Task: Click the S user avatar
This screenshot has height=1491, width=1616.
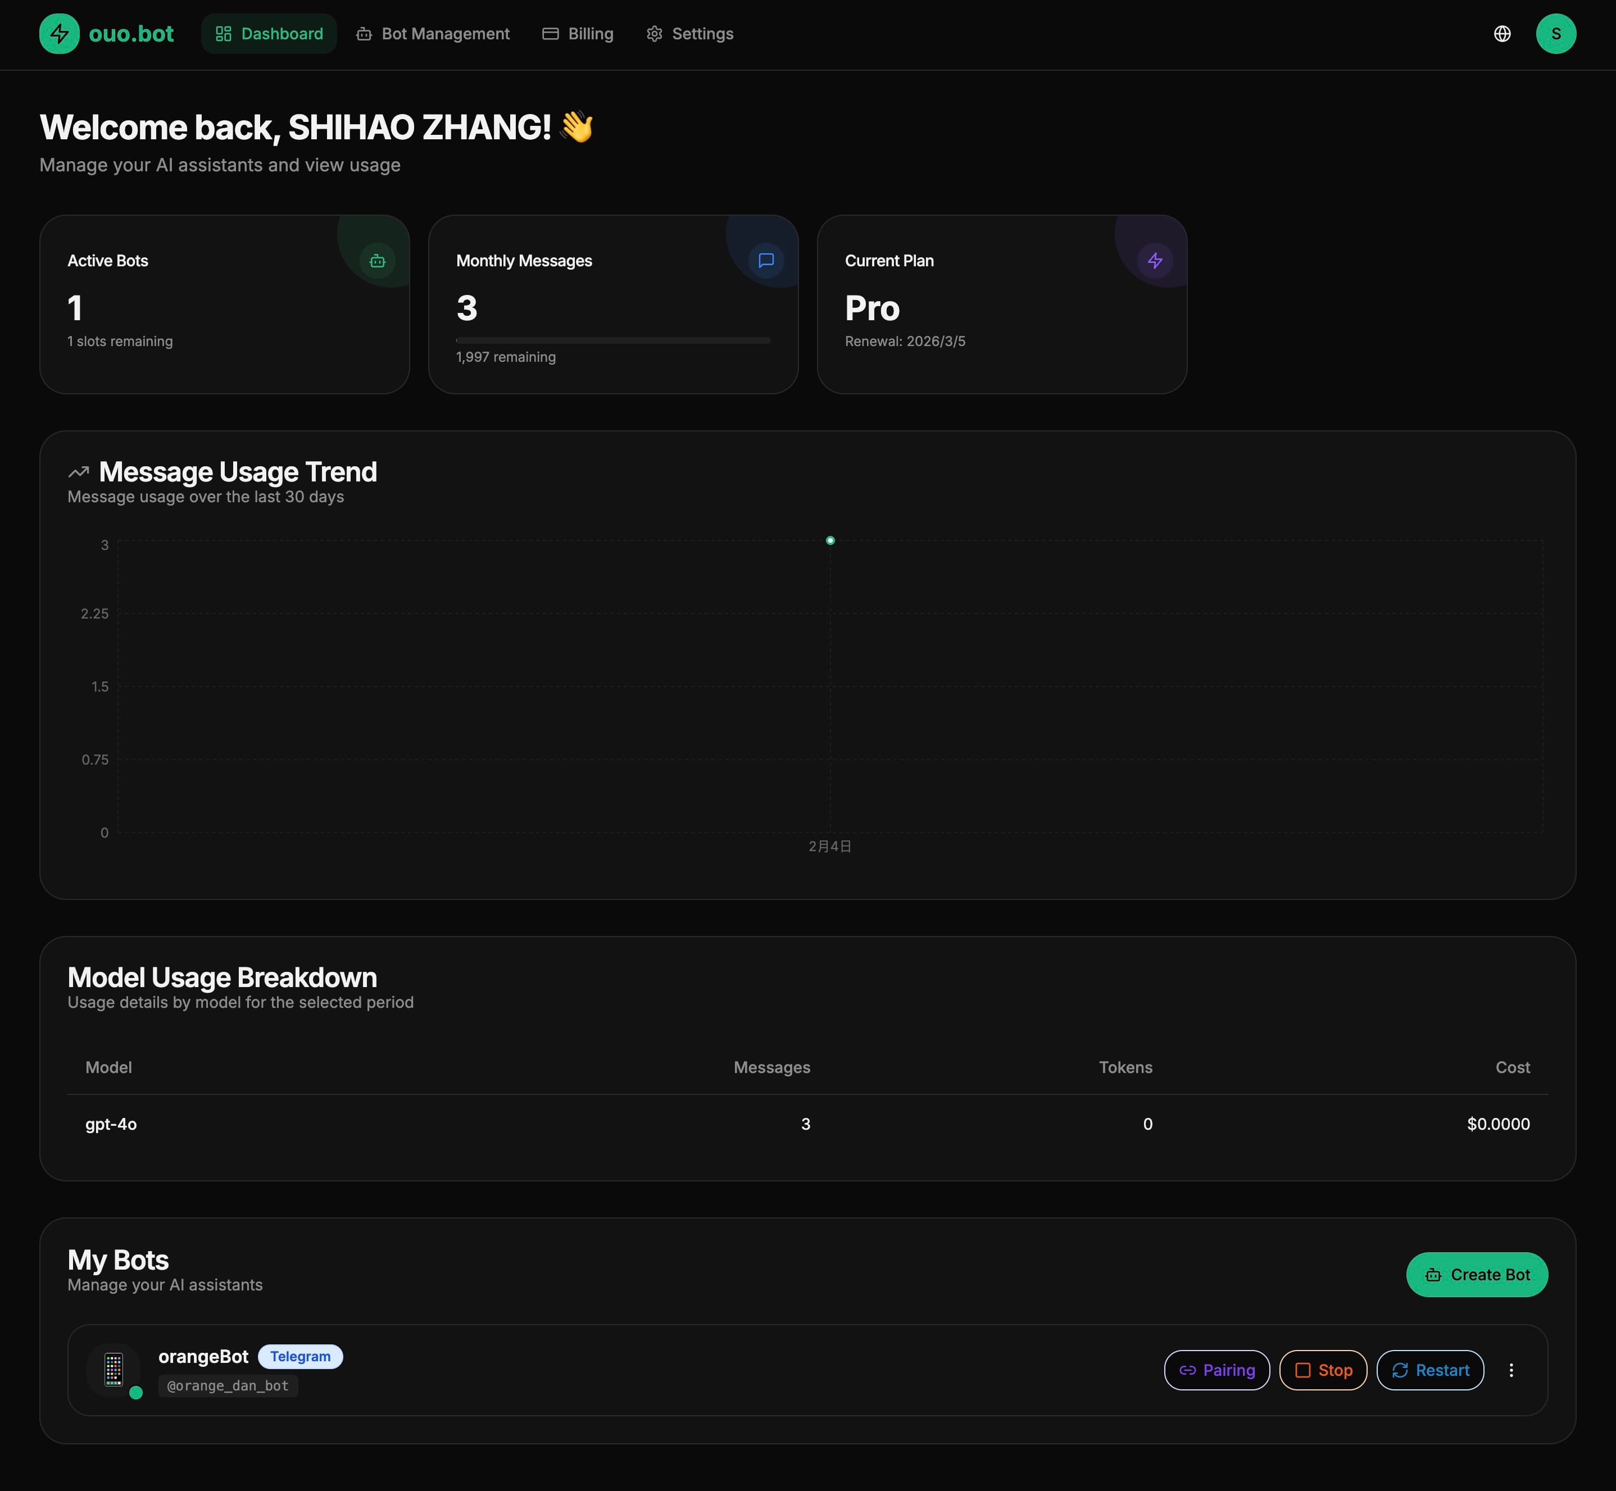Action: click(1556, 33)
